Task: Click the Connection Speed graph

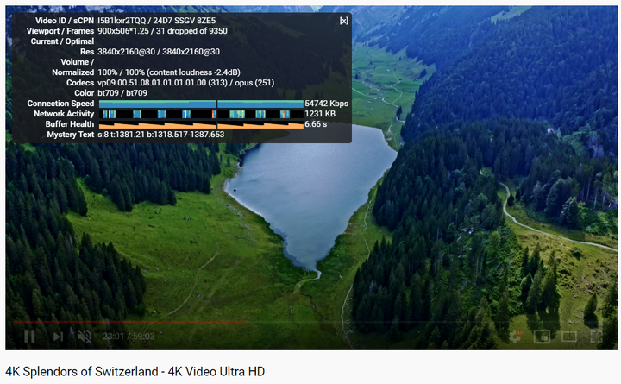Action: (201, 104)
